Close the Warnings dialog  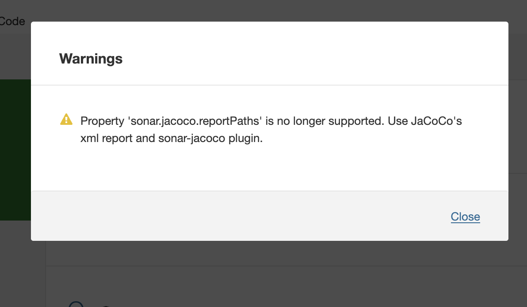tap(465, 217)
